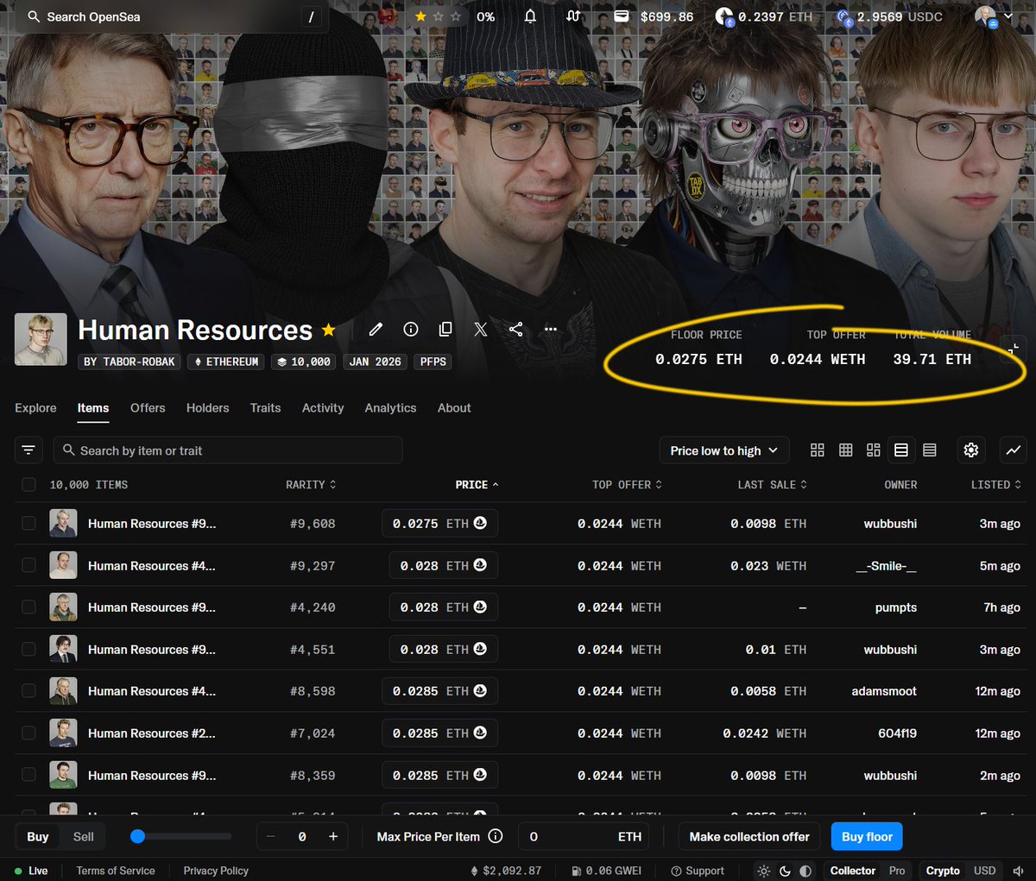Open Terms of Service link
The image size is (1036, 881).
(116, 871)
